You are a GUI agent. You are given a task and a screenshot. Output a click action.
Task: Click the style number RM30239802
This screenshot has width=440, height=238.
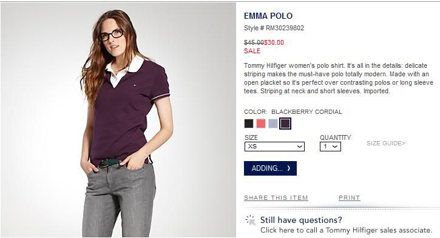click(285, 28)
